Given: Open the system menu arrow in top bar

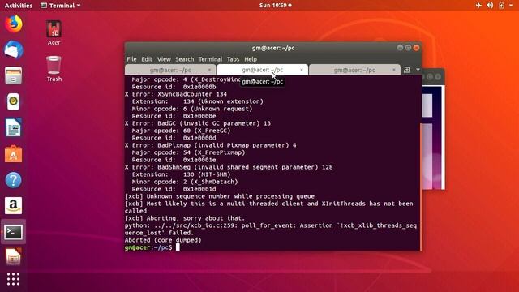Looking at the screenshot, I should click(x=511, y=6).
